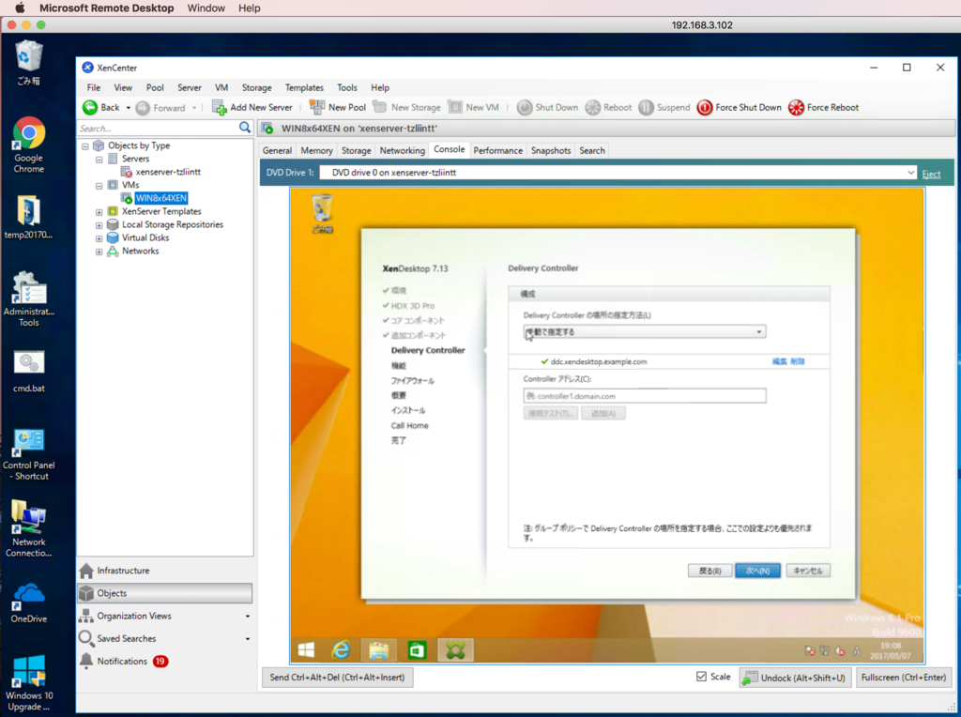Click the blue Next (N) button in installer

(757, 571)
